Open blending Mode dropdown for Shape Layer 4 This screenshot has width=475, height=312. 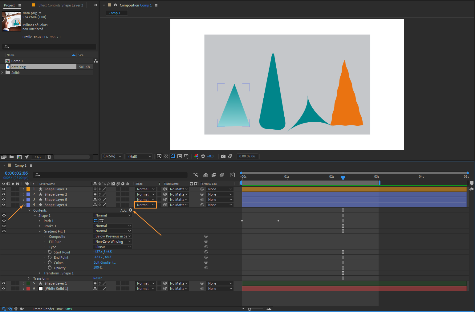point(145,205)
